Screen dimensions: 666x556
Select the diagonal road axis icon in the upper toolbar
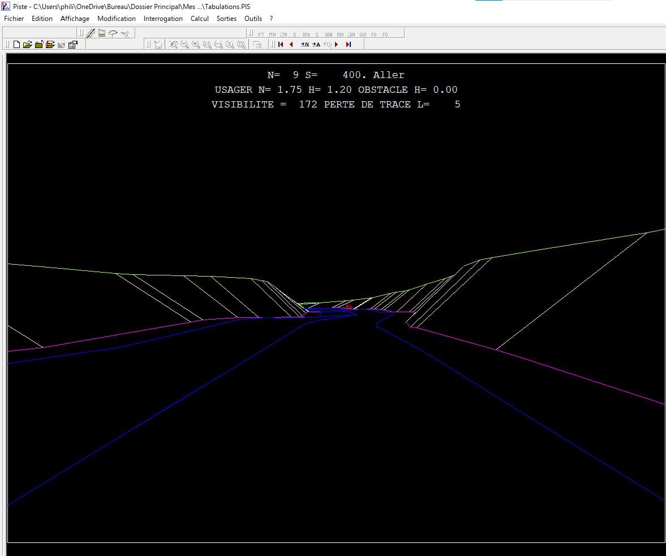point(91,33)
